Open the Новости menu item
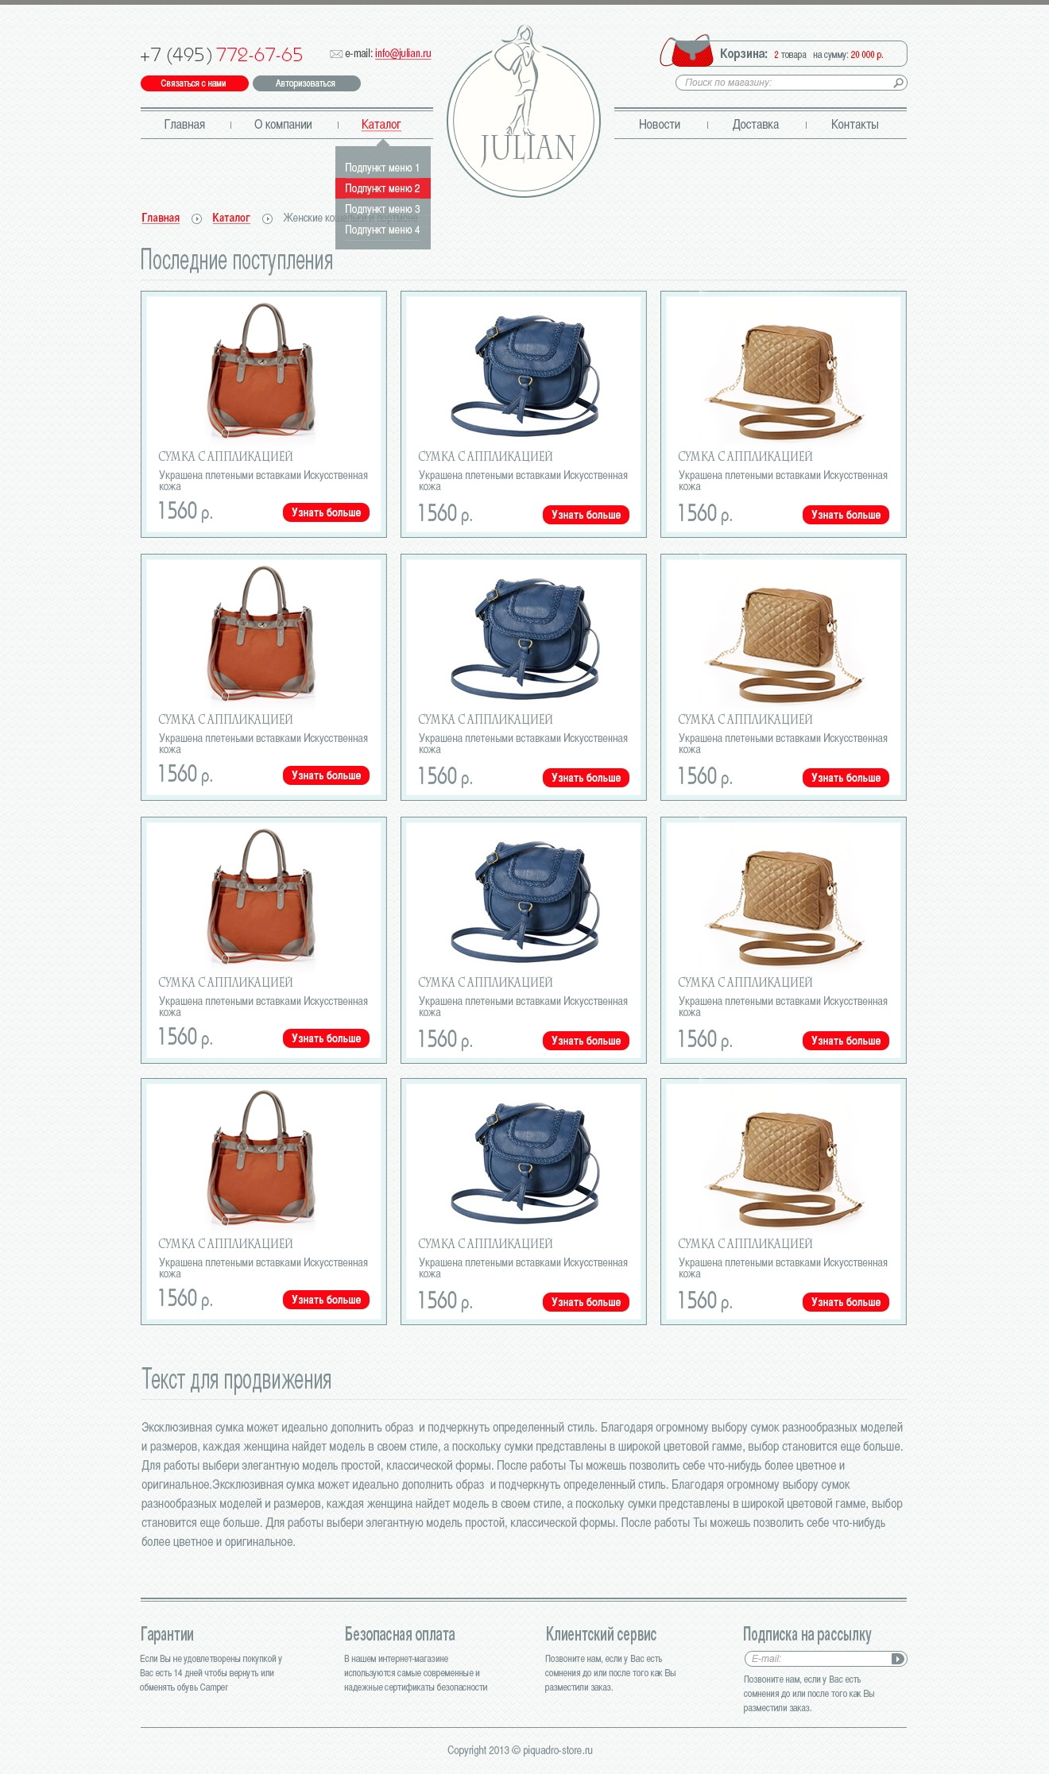This screenshot has width=1049, height=1774. pos(660,125)
